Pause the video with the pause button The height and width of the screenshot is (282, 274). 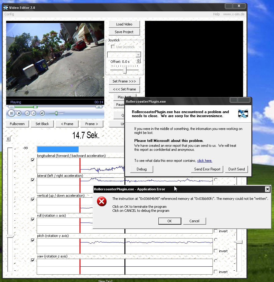(11, 113)
